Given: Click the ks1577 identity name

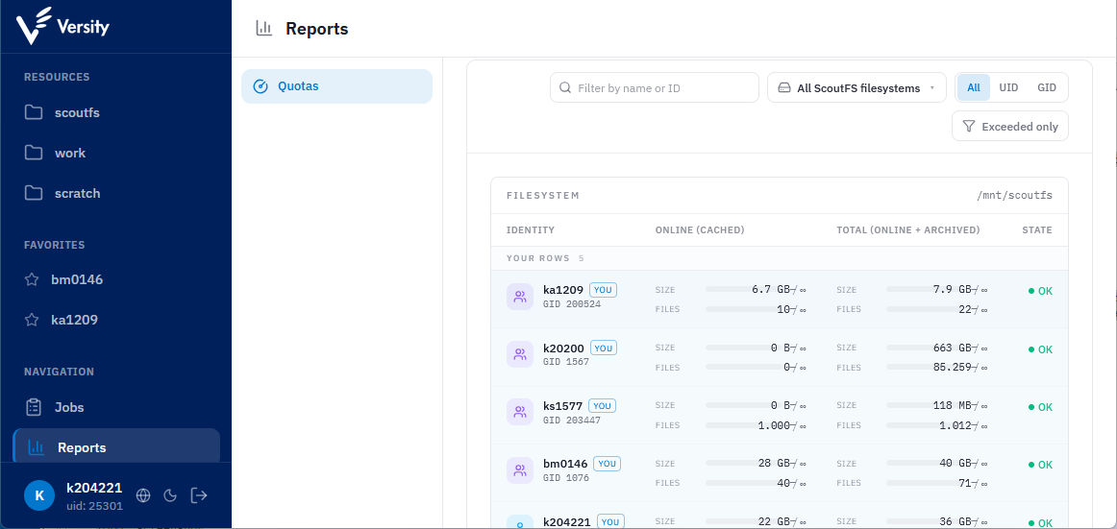Looking at the screenshot, I should [x=562, y=405].
